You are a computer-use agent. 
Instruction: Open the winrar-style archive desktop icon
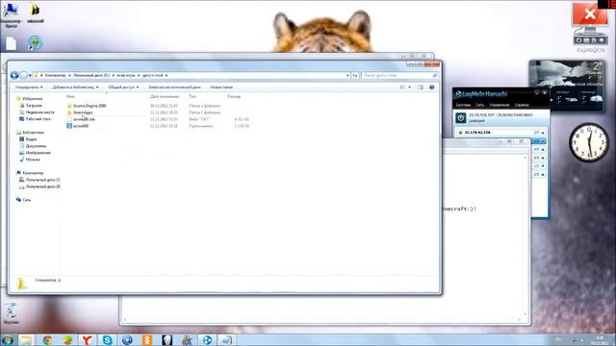pyautogui.click(x=36, y=12)
